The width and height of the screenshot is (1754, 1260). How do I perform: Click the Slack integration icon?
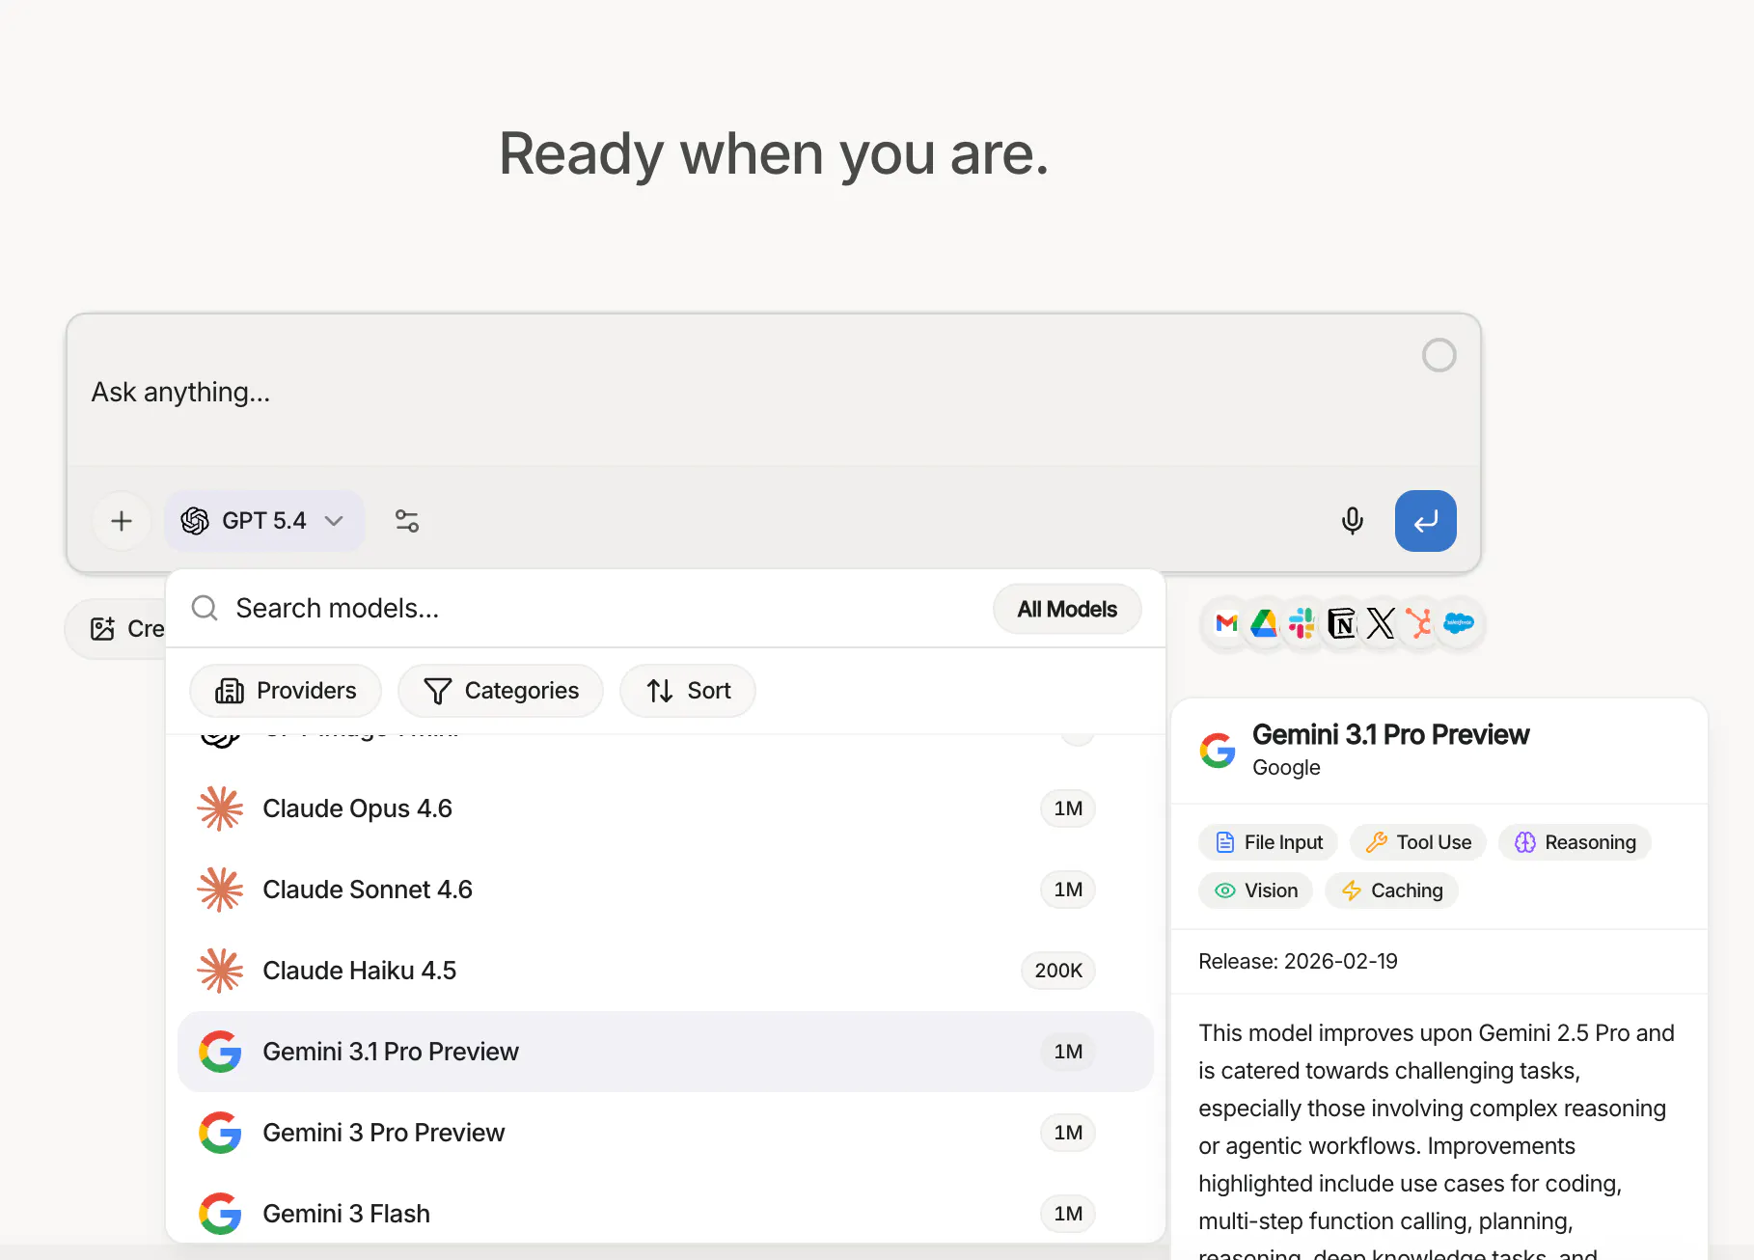coord(1302,624)
